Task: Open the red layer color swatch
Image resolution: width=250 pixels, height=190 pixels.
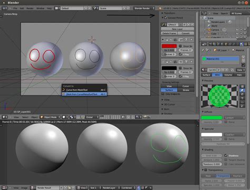Action: point(169,46)
